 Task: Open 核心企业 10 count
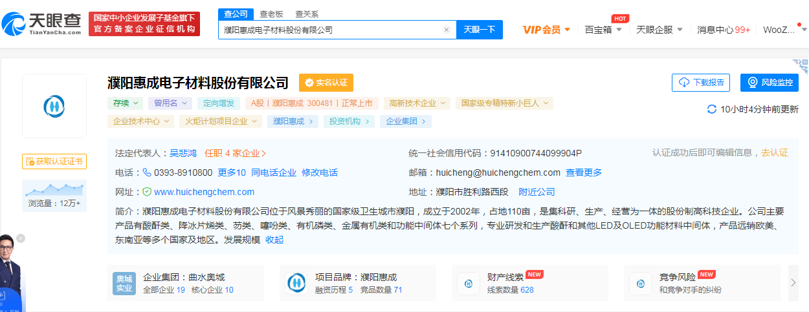pos(212,290)
